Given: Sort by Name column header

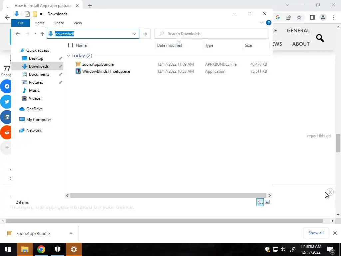Looking at the screenshot, I should point(81,45).
